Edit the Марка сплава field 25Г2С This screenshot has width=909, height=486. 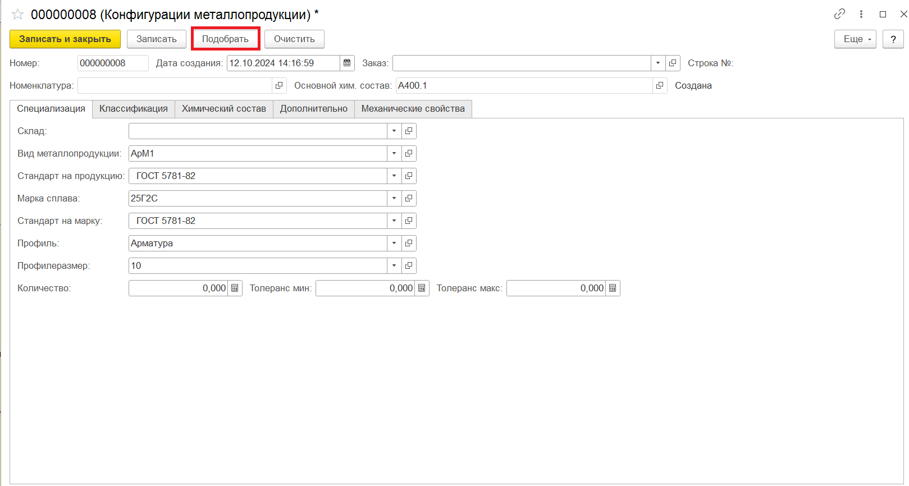pos(258,198)
